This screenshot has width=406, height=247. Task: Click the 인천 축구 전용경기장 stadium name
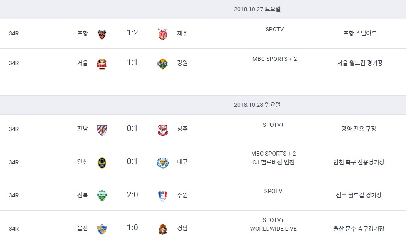pyautogui.click(x=359, y=162)
